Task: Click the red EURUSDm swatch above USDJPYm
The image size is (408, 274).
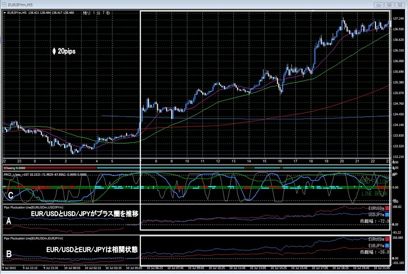Action: coord(387,208)
